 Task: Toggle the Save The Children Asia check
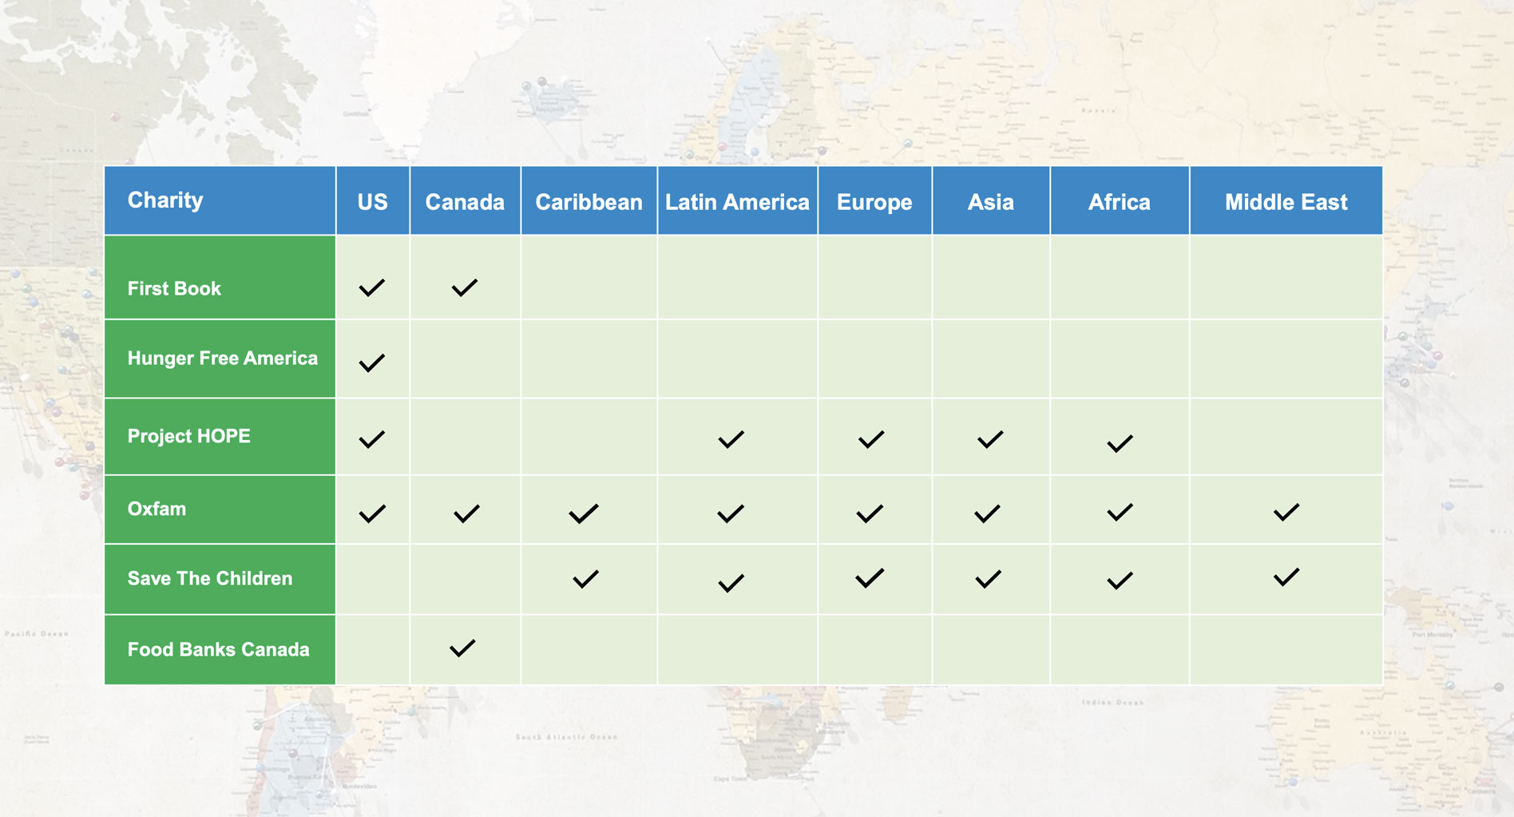pos(988,579)
